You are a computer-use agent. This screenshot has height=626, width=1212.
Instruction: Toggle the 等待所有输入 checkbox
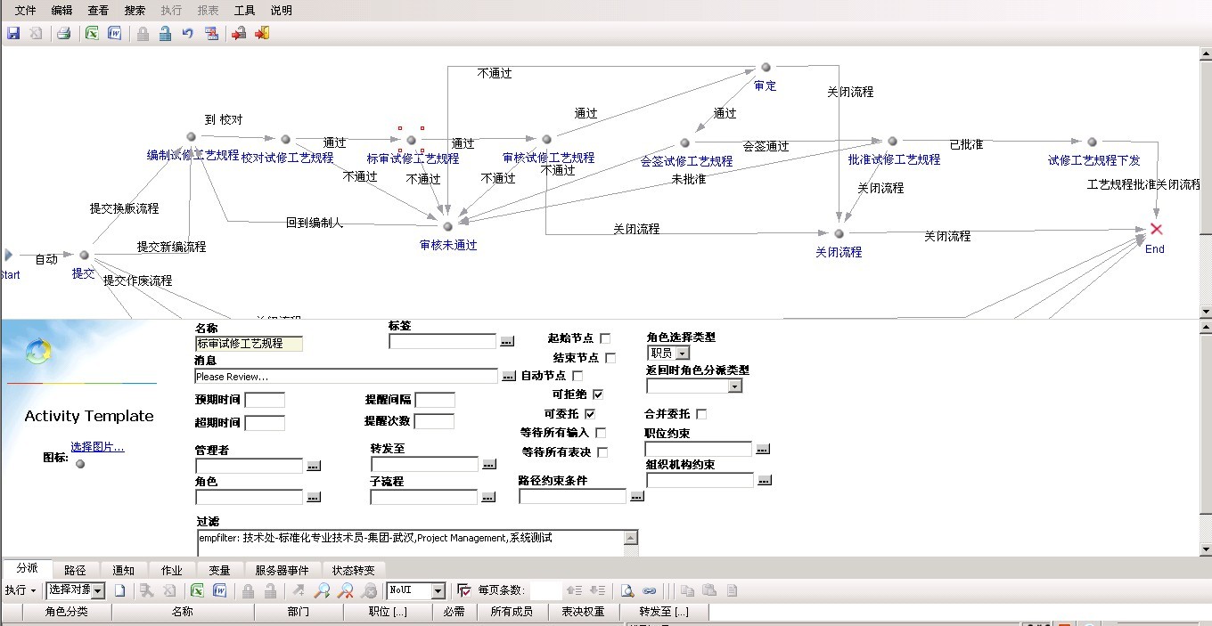tap(601, 433)
